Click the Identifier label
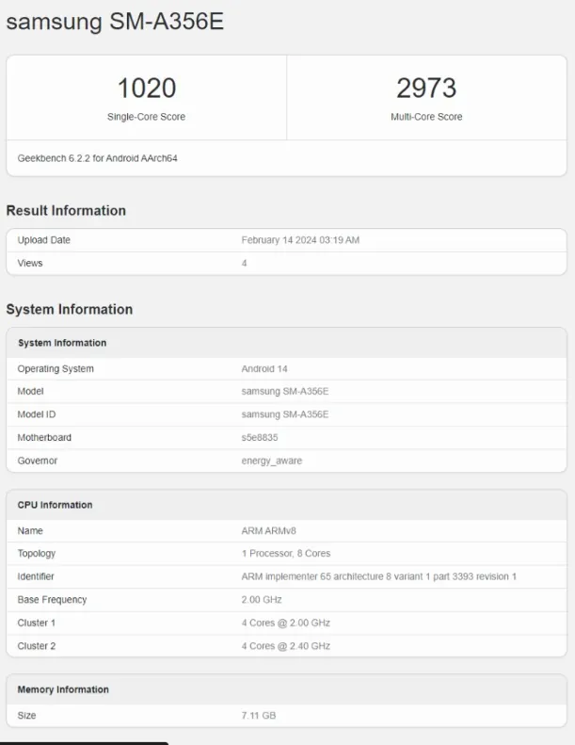This screenshot has width=575, height=745. pyautogui.click(x=36, y=576)
